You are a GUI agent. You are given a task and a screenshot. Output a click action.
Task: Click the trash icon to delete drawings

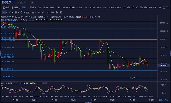click(x=61, y=12)
